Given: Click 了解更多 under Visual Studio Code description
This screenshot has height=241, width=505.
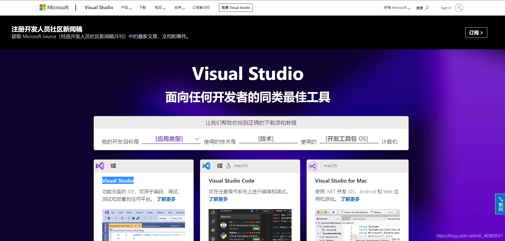Looking at the screenshot, I should 218,199.
